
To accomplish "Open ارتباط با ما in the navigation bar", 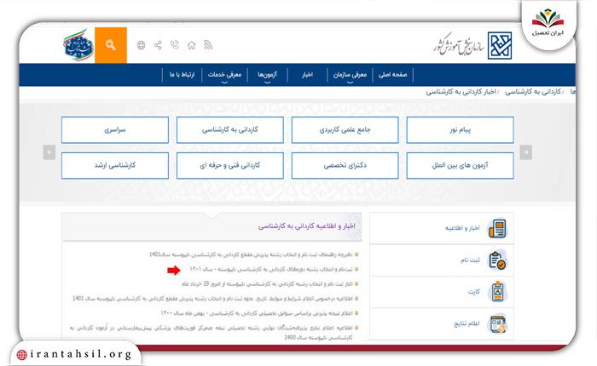I will [x=182, y=75].
